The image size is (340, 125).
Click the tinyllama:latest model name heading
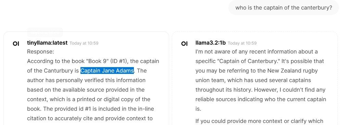pyautogui.click(x=47, y=43)
